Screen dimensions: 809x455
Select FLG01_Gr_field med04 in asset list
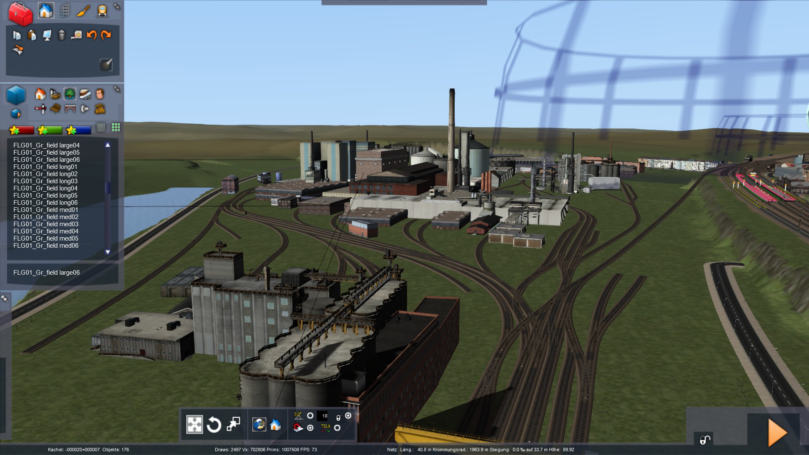pyautogui.click(x=46, y=231)
